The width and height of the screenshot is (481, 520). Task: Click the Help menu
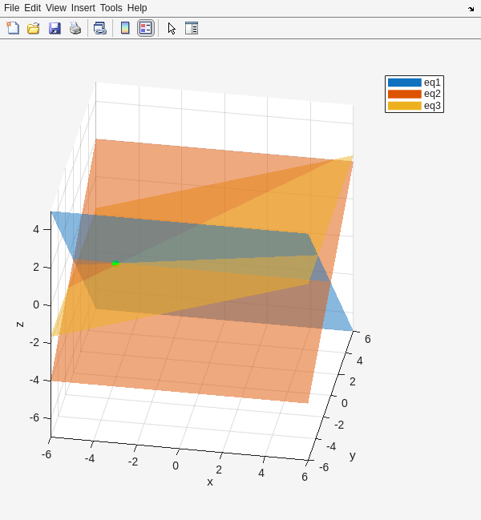point(137,8)
